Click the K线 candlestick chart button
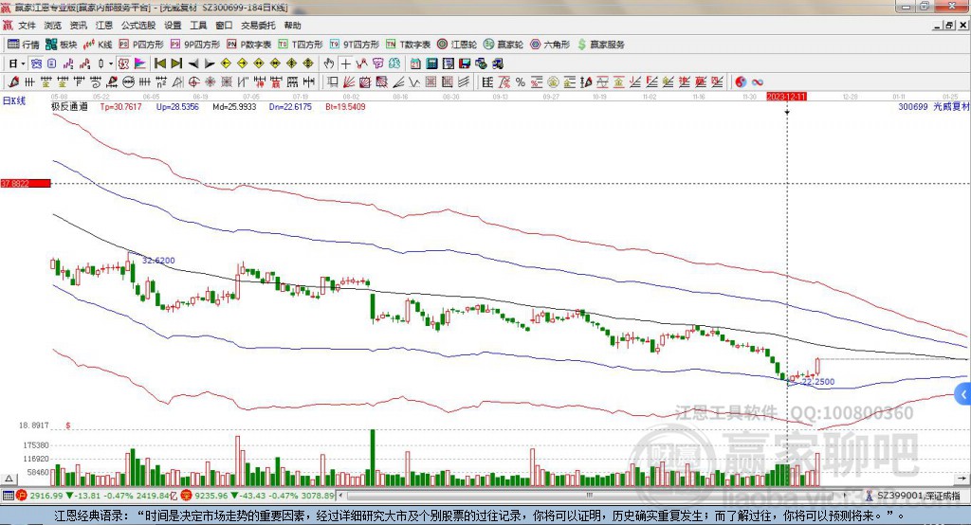The width and height of the screenshot is (971, 525). click(x=99, y=45)
